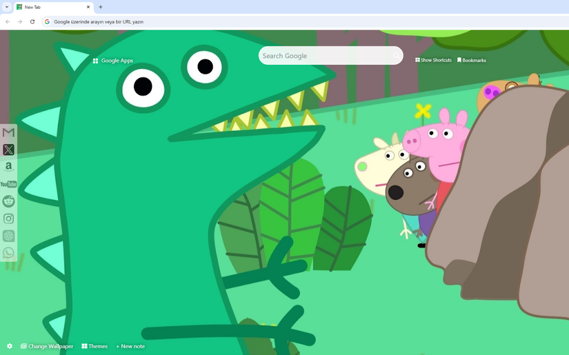Viewport: 569px width, 355px height.
Task: Select the New Tab tab
Action: coord(53,7)
